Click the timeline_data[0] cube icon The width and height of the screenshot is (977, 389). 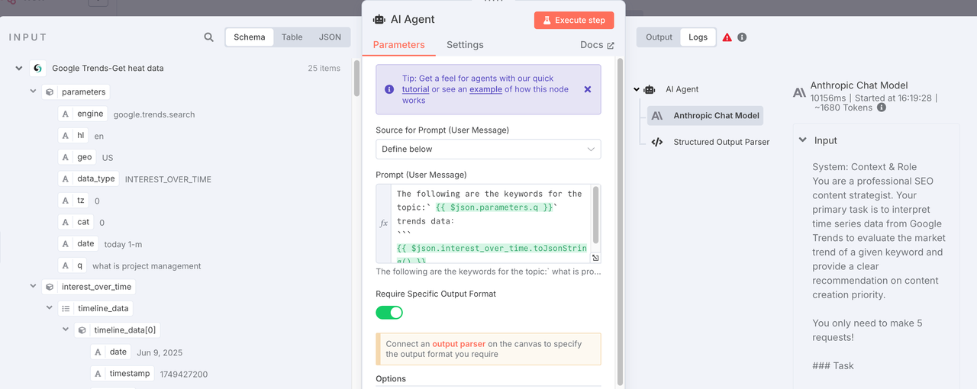(82, 330)
